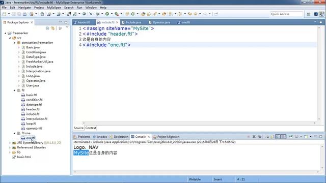326x183 pixels.
Task: Switch to Project Migration tab
Action: pos(168,137)
